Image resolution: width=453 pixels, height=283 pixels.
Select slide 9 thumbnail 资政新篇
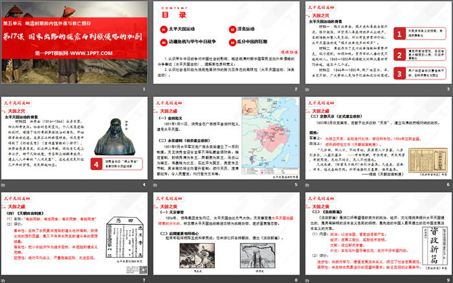(379, 233)
